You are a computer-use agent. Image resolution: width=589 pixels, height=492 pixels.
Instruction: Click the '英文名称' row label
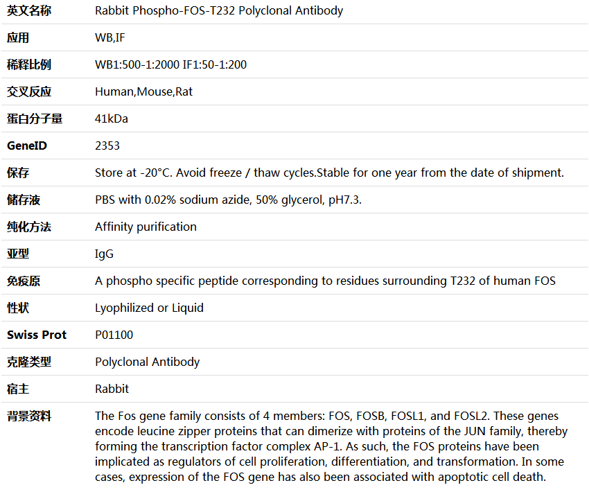[x=29, y=11]
